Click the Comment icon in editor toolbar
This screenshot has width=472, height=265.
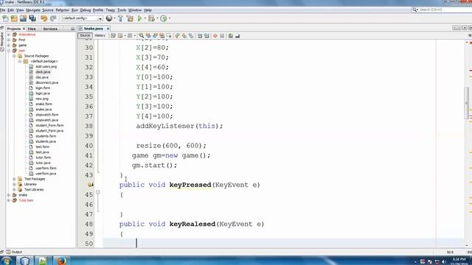(x=230, y=36)
